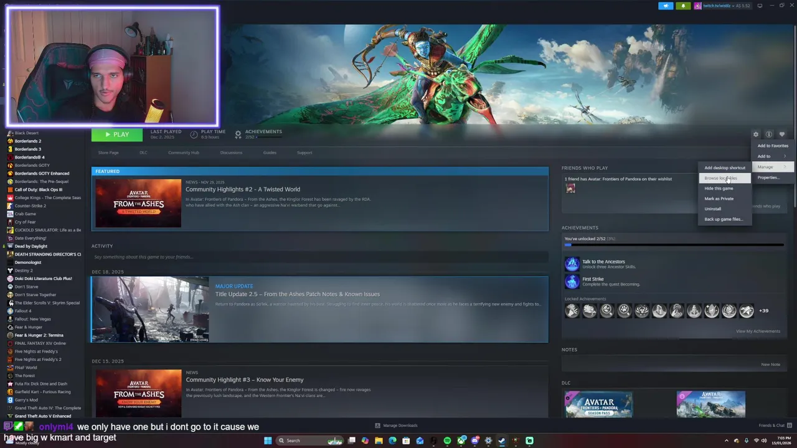Image resolution: width=797 pixels, height=448 pixels.
Task: Open the Discussions tab
Action: click(x=231, y=152)
